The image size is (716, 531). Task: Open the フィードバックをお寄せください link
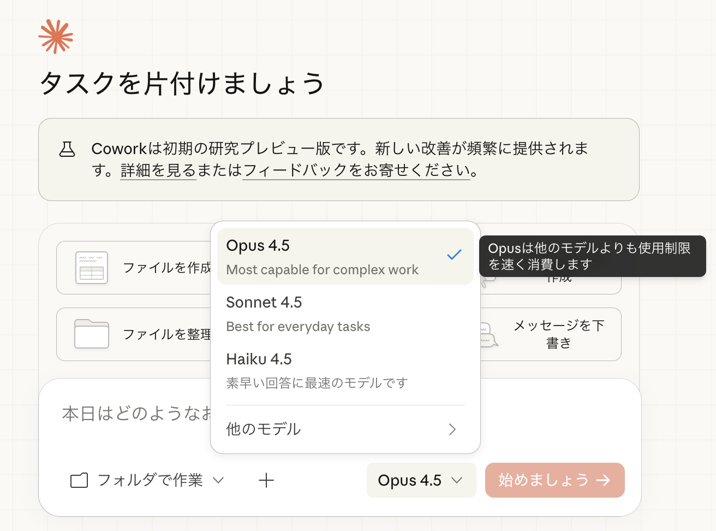click(356, 171)
